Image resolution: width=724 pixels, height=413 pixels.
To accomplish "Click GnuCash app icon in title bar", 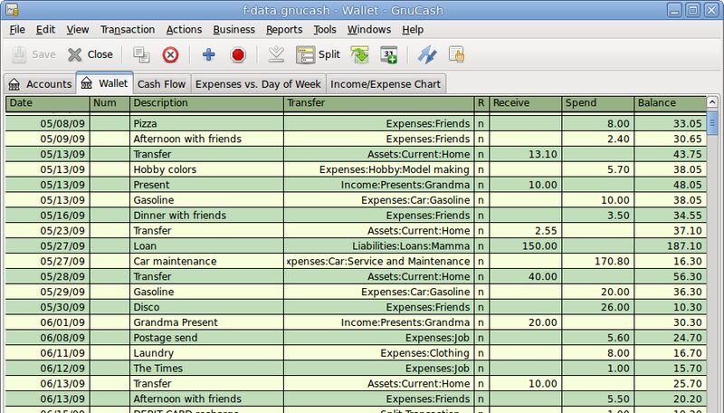I will click(13, 10).
